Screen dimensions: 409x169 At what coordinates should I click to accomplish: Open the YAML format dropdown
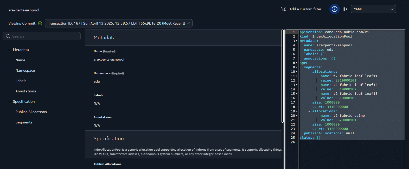click(373, 9)
